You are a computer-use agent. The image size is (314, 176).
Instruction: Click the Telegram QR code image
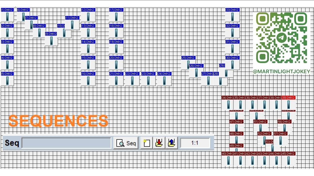coord(282,37)
